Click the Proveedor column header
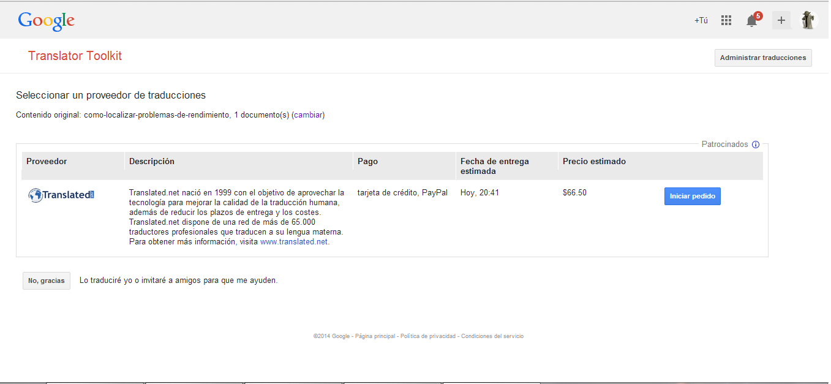831x384 pixels. (47, 162)
